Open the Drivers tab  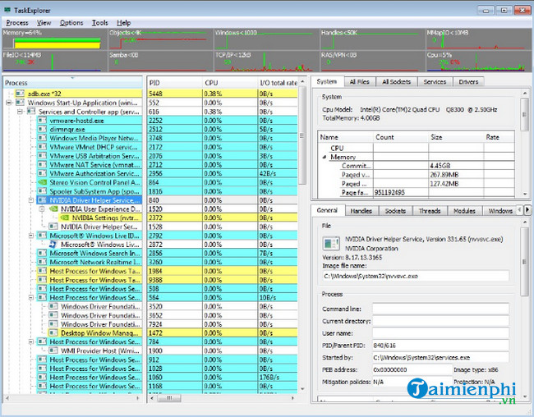(x=467, y=82)
